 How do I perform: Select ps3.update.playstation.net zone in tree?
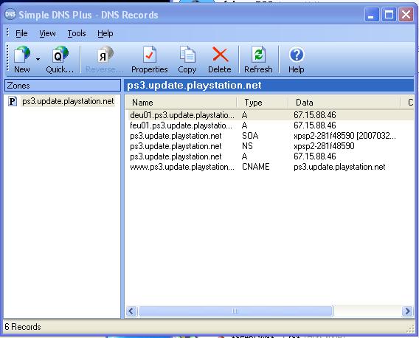click(x=68, y=101)
